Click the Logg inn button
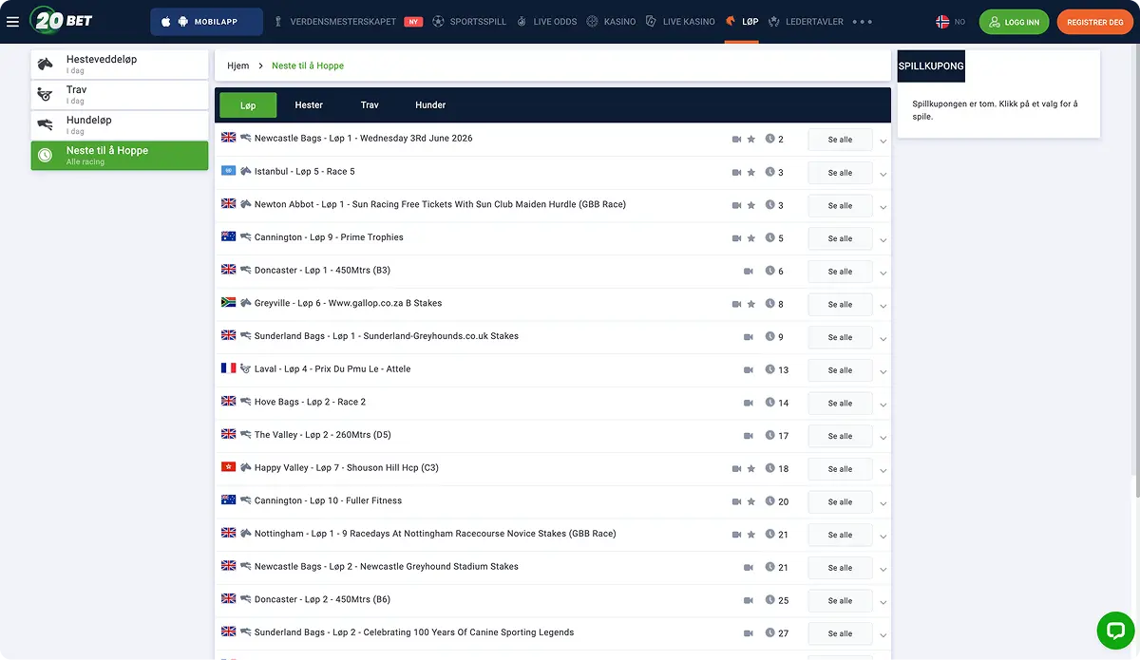Viewport: 1140px width, 660px height. [1015, 22]
